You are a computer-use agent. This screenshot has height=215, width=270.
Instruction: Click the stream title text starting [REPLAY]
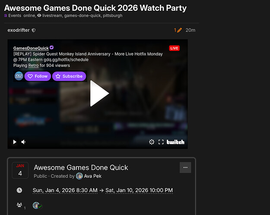coord(88,57)
